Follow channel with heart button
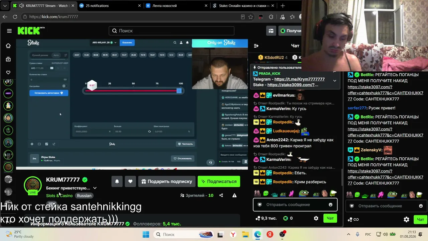This screenshot has width=428, height=241. [130, 181]
